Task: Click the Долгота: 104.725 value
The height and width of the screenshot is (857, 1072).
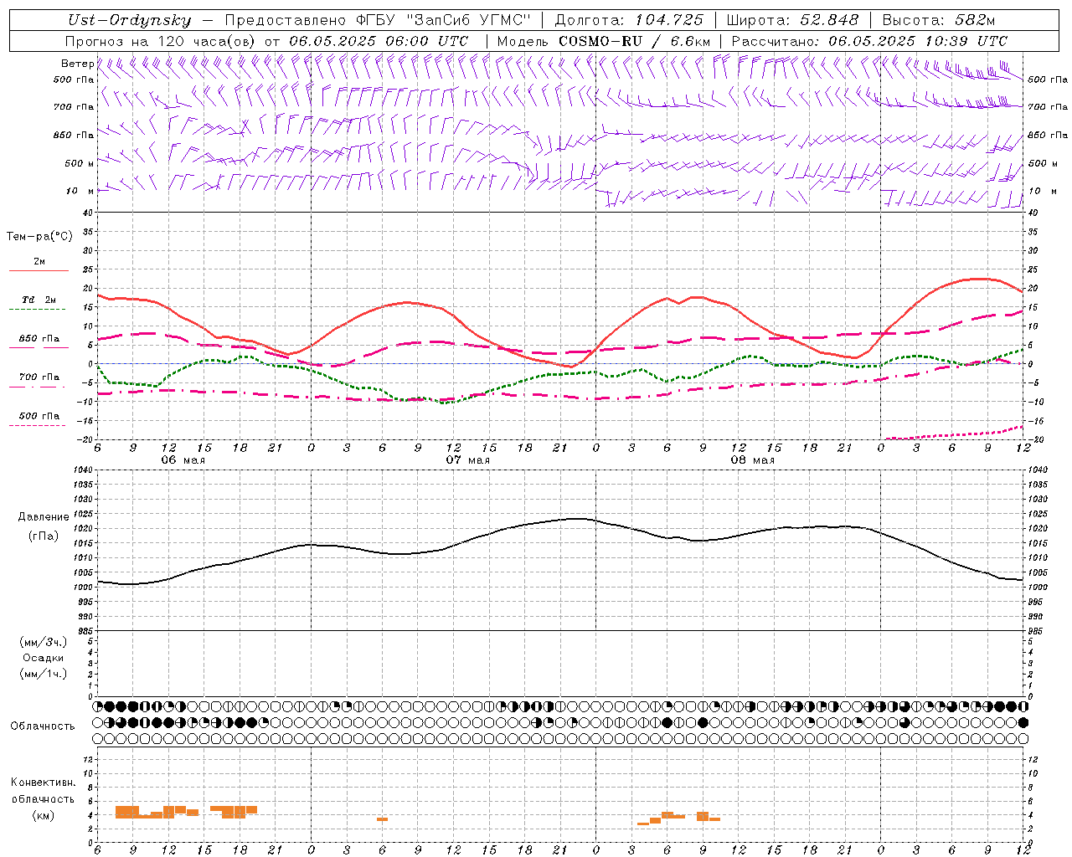Action: coord(628,20)
